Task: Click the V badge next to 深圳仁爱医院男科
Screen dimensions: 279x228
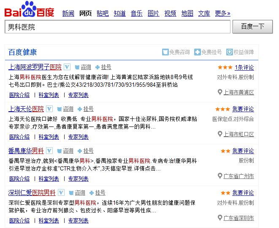Action: 61,192
